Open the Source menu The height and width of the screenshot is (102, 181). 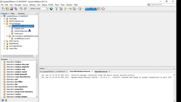tap(25, 5)
